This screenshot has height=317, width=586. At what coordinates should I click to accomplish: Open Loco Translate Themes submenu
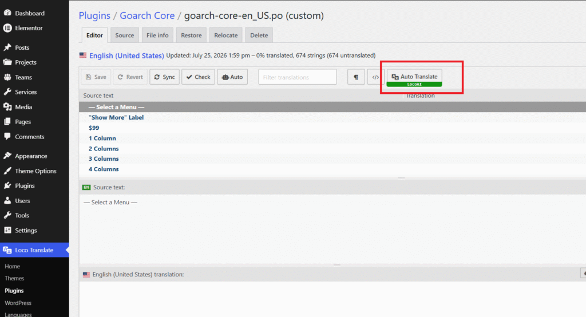pyautogui.click(x=14, y=279)
